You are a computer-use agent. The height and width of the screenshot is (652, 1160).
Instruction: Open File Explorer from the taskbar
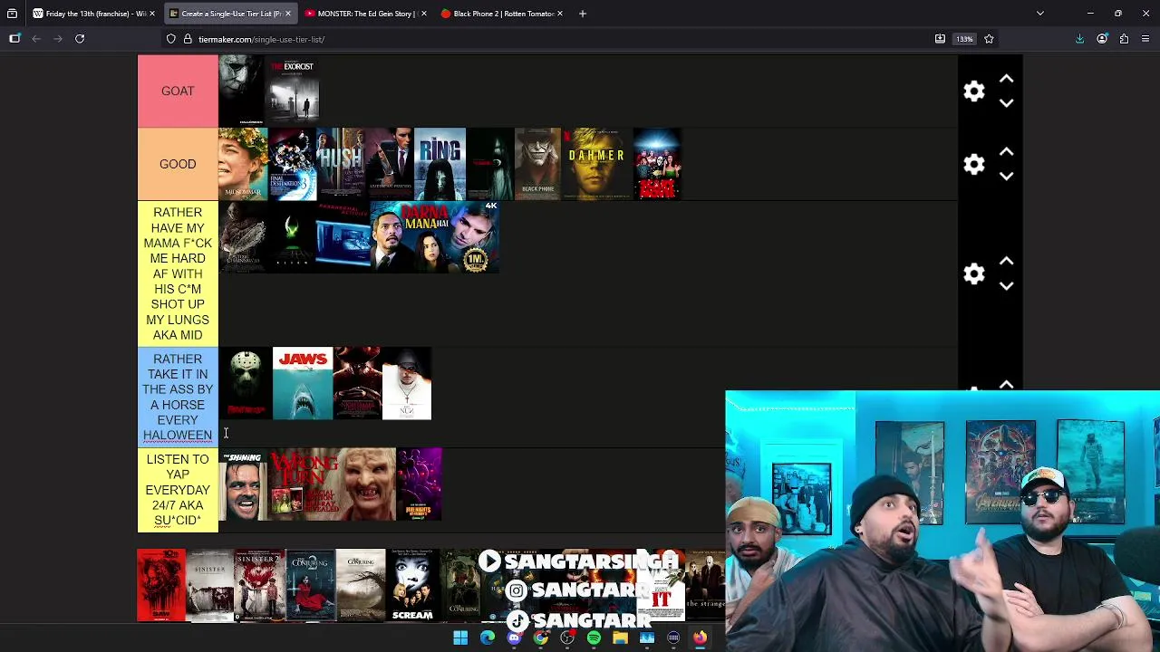620,638
